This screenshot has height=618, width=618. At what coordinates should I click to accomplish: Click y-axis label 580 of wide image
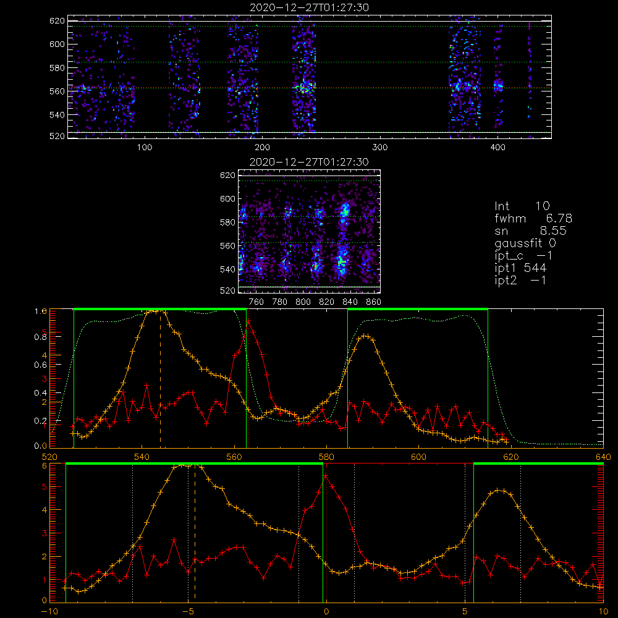(x=57, y=68)
